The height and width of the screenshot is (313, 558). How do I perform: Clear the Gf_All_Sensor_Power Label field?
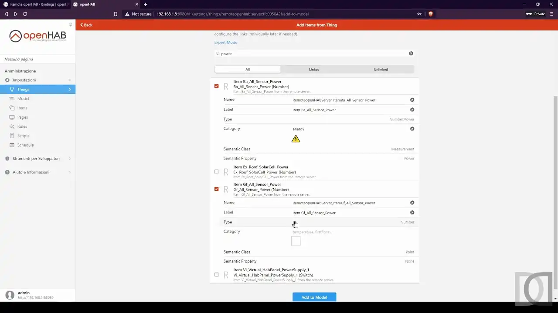(x=412, y=213)
